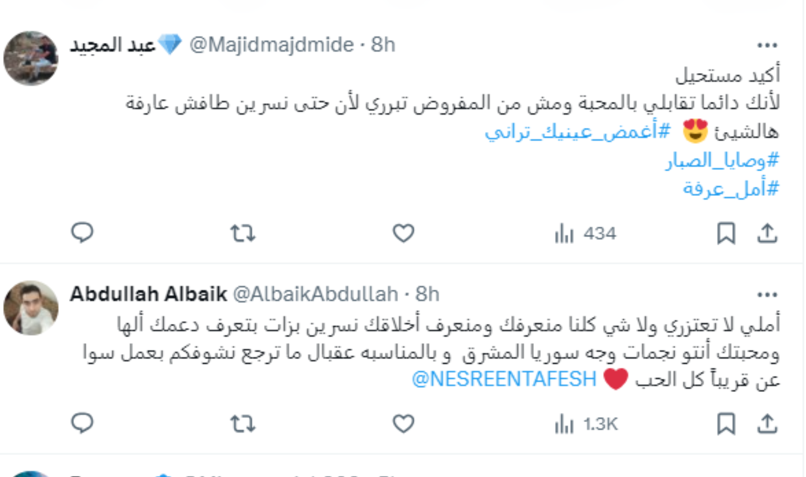This screenshot has width=806, height=477.
Task: Like the Majidmajdmide tweet
Action: 404,233
